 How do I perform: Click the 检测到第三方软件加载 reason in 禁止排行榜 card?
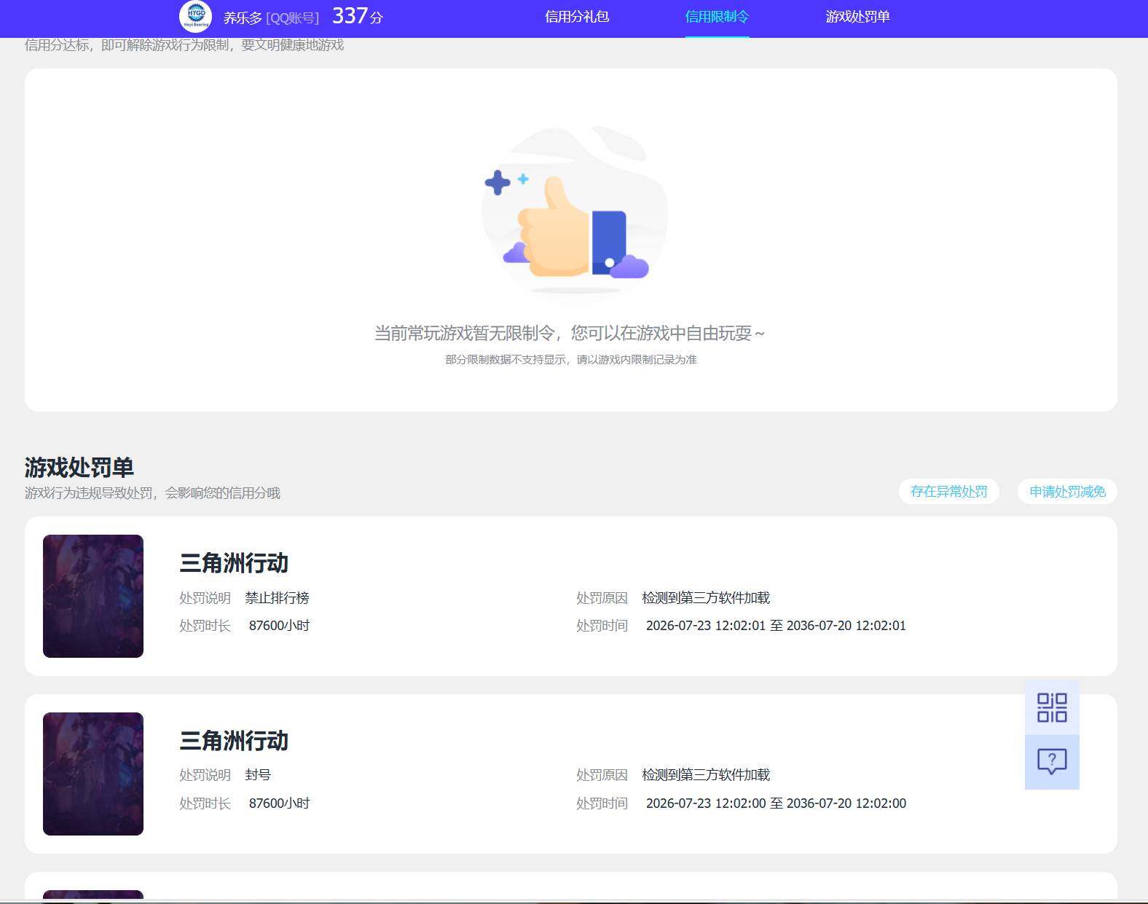click(706, 598)
